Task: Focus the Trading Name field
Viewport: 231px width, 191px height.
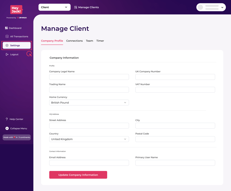Action: (89, 90)
